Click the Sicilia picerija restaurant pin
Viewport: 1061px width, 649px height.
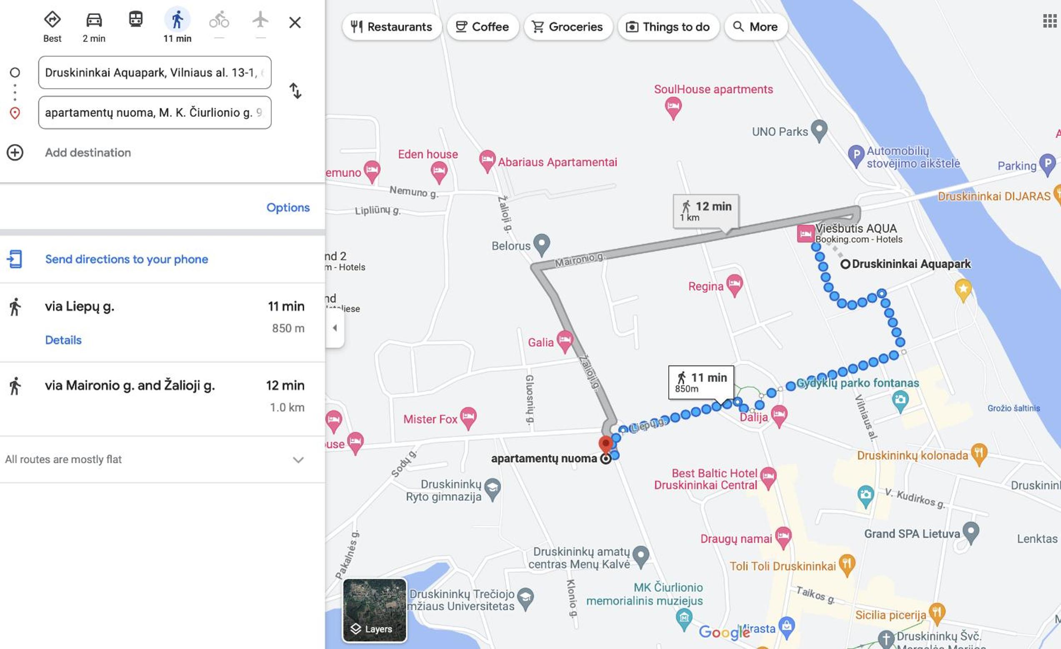coord(937,614)
